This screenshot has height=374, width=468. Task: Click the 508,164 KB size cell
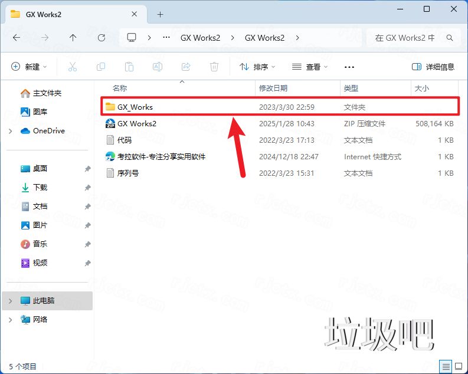(x=434, y=123)
